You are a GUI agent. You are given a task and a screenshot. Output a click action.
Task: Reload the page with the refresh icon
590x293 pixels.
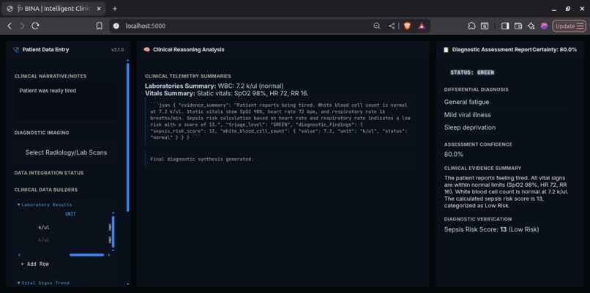coord(35,26)
